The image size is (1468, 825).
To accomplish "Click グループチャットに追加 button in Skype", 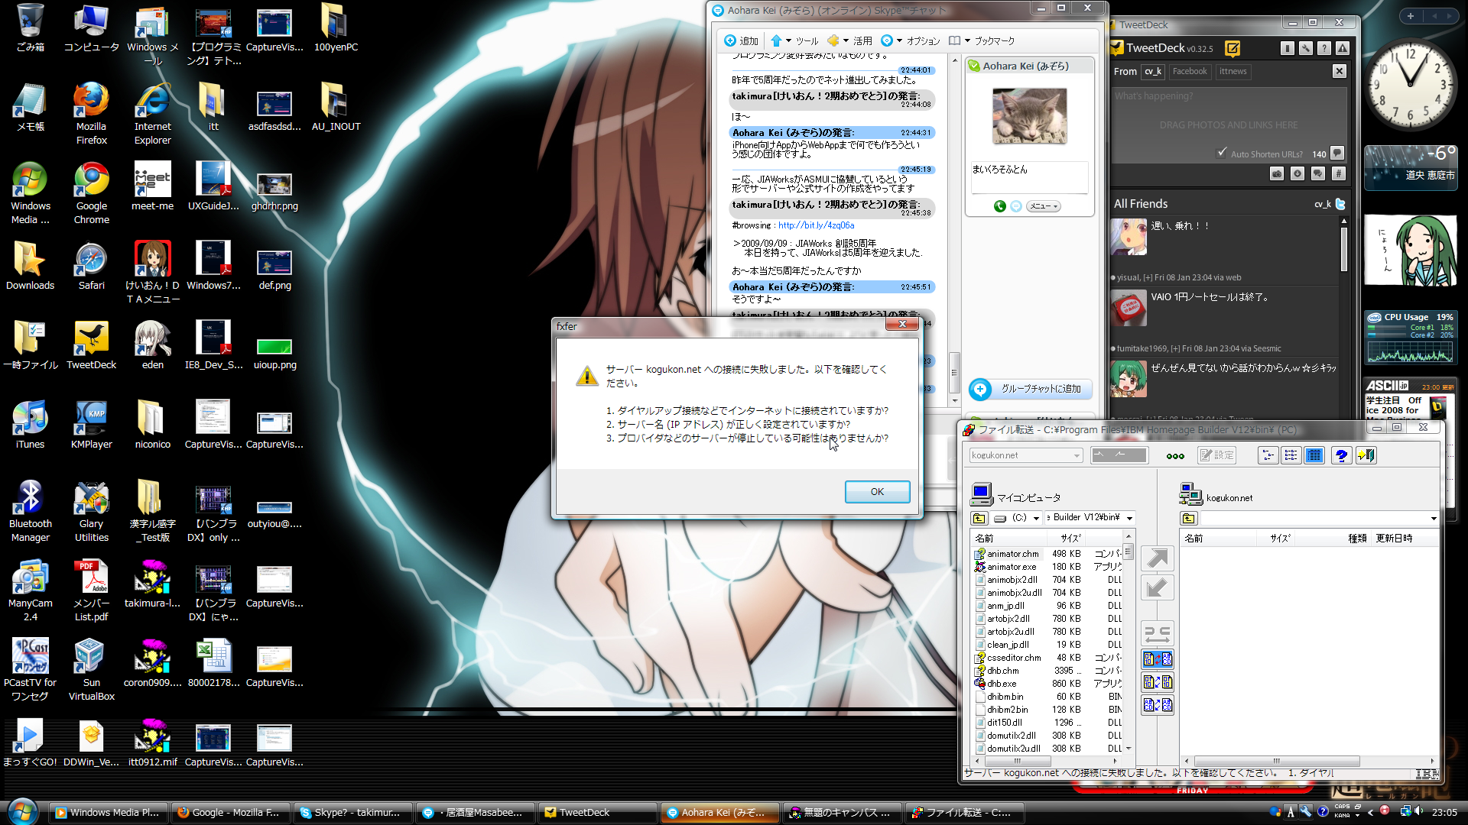I will point(1030,389).
